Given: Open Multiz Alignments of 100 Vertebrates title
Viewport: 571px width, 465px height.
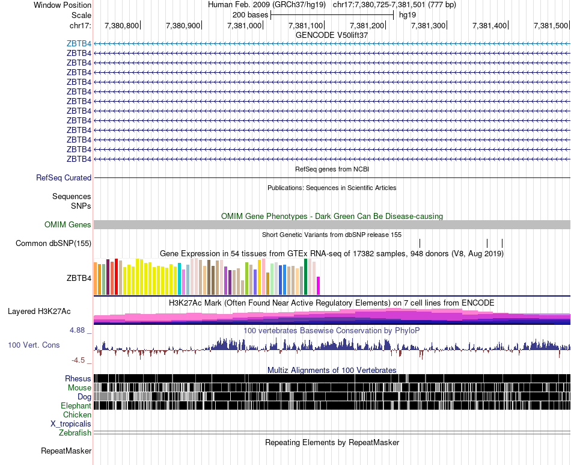Looking at the screenshot, I should (332, 370).
